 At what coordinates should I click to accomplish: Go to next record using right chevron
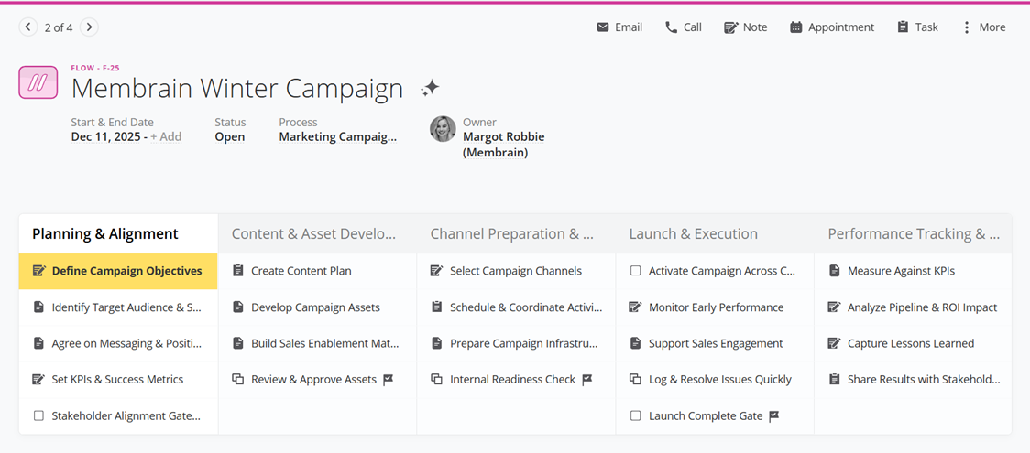[89, 27]
